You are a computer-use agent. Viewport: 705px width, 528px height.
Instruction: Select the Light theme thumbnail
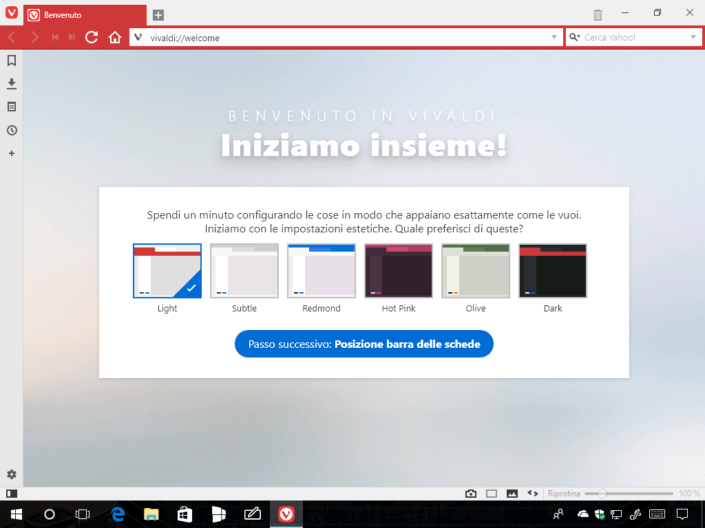[167, 271]
